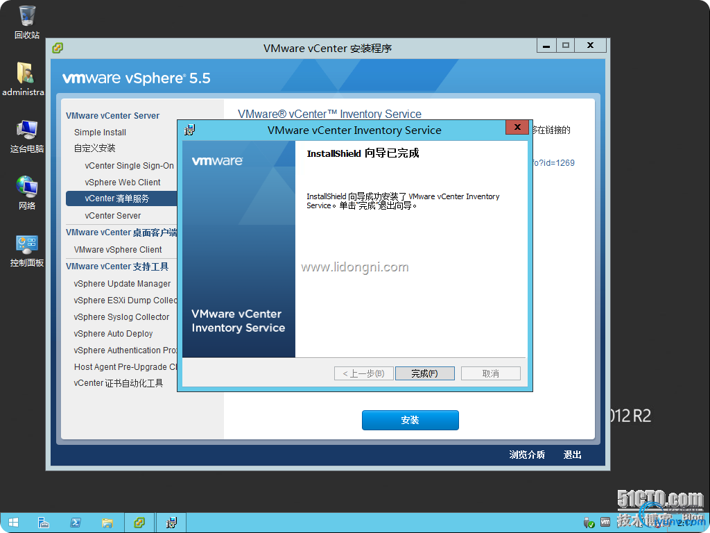Click the blue 安装 install button
Viewport: 710px width, 533px height.
410,420
